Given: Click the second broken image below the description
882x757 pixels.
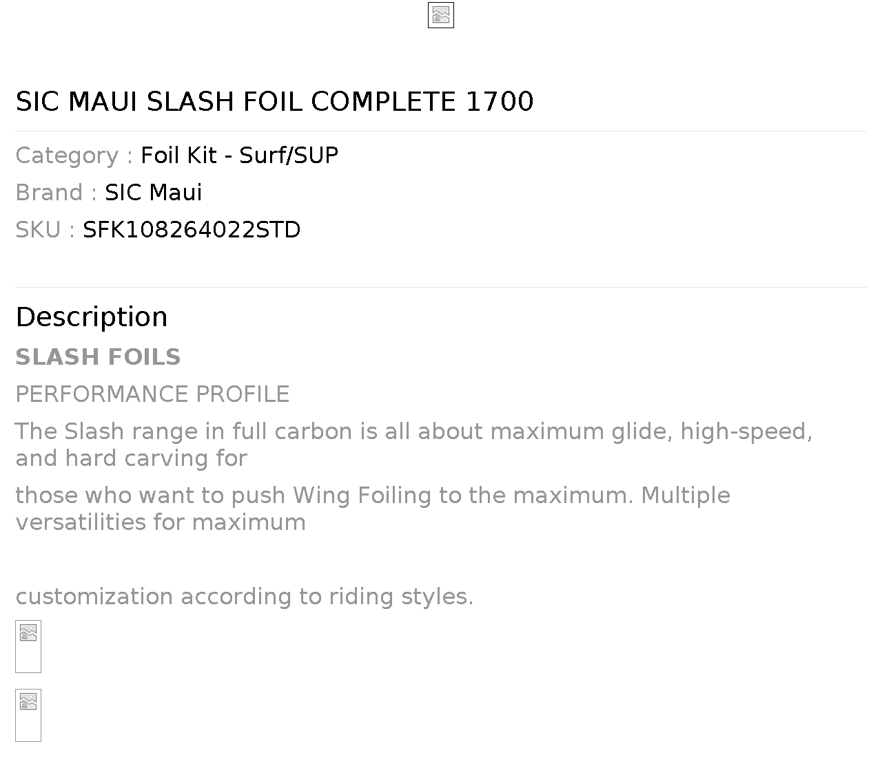Looking at the screenshot, I should pos(28,714).
